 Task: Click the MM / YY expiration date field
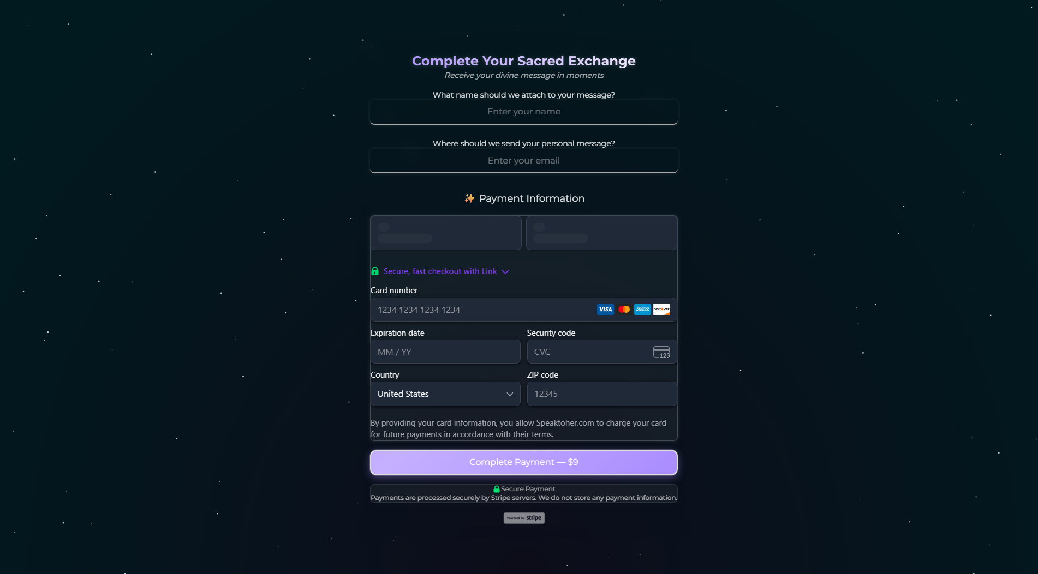(445, 352)
